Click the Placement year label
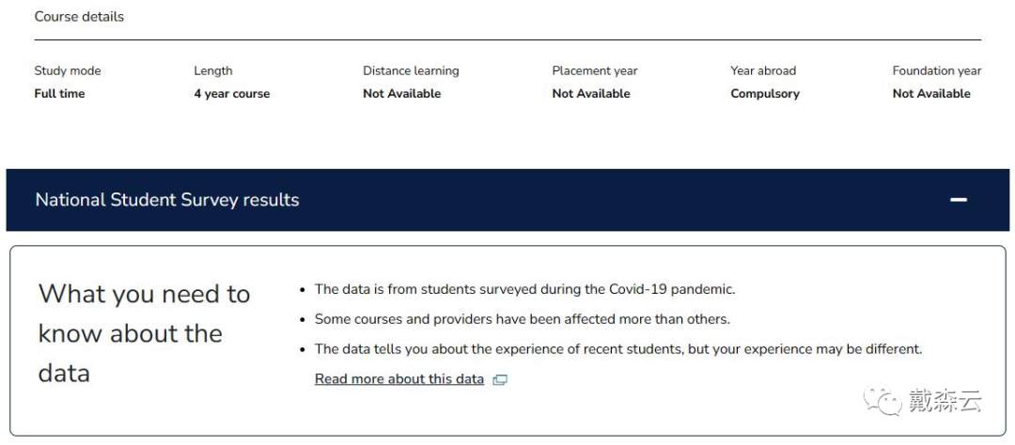Image resolution: width=1015 pixels, height=445 pixels. 595,70
